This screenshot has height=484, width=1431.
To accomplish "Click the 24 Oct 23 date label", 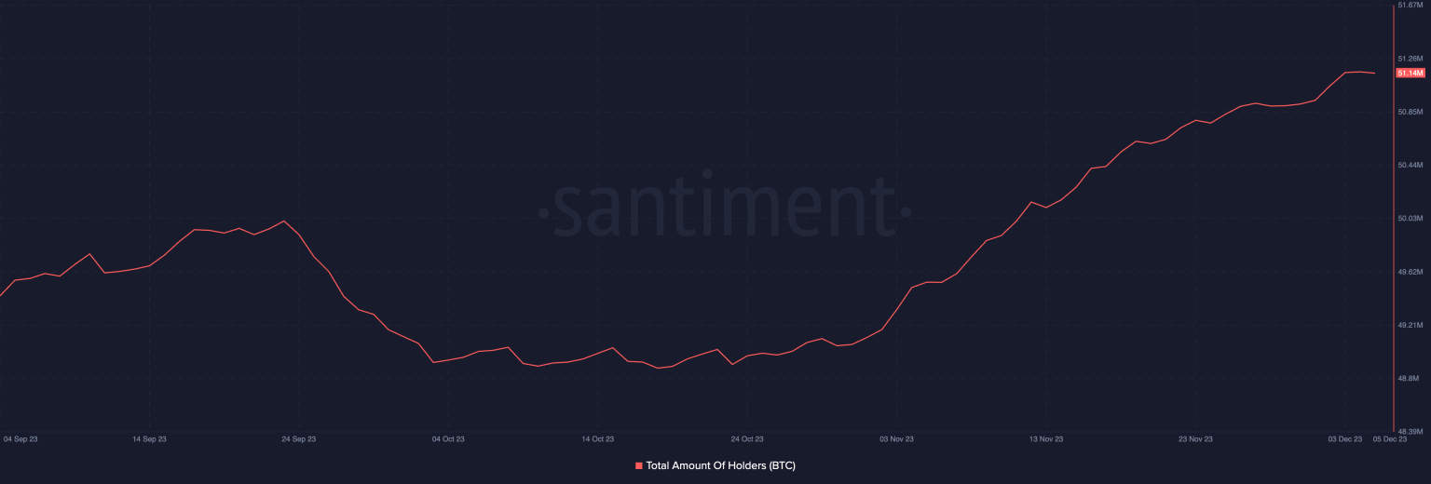I will click(747, 438).
